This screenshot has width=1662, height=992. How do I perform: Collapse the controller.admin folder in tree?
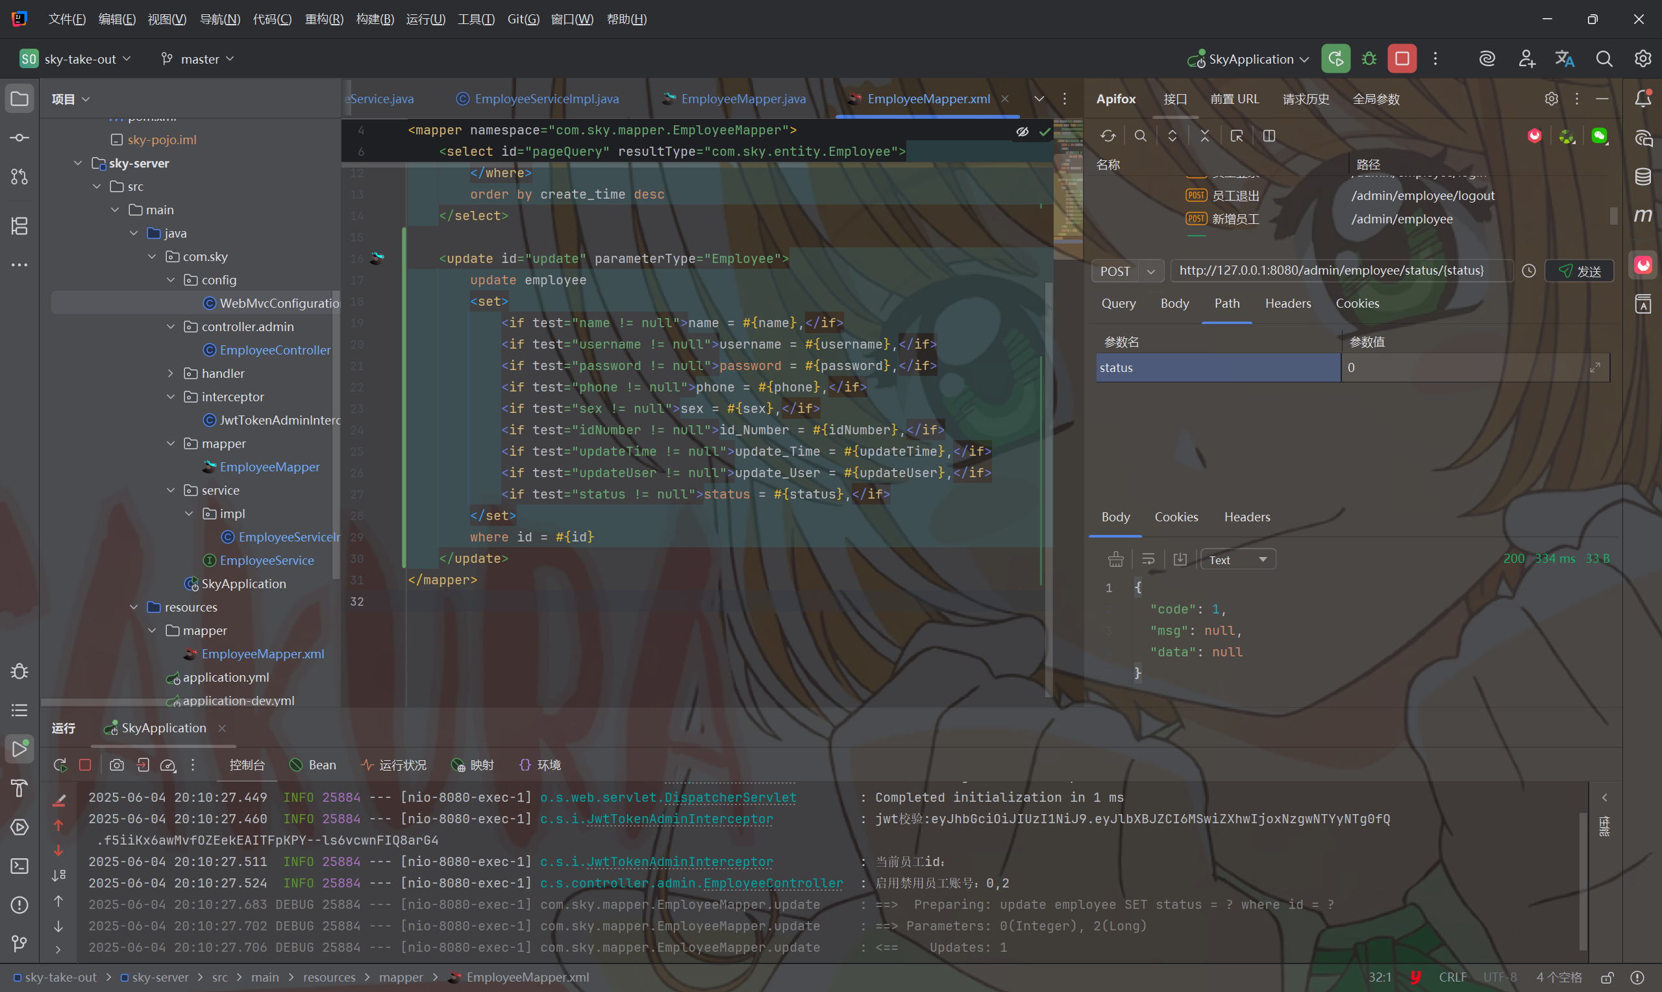(x=171, y=326)
